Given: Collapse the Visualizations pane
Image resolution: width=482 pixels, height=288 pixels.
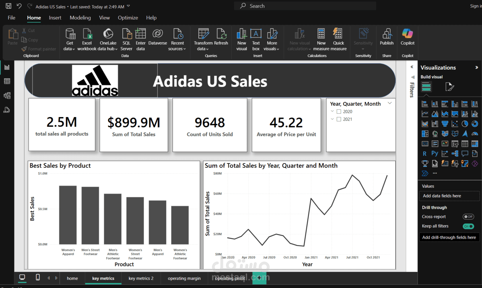Looking at the screenshot, I should [477, 67].
